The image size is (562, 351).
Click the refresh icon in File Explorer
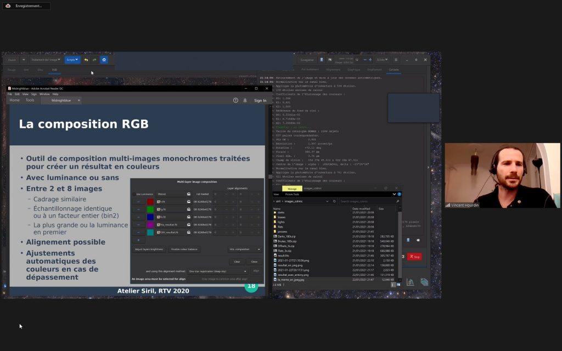pyautogui.click(x=334, y=202)
